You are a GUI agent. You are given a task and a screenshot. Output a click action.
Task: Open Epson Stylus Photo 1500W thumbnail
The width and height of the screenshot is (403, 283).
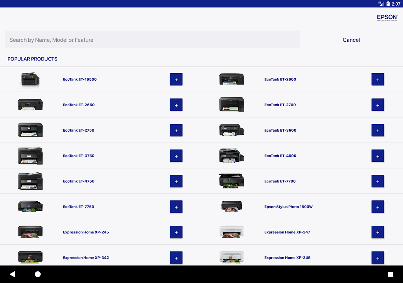coord(232,206)
